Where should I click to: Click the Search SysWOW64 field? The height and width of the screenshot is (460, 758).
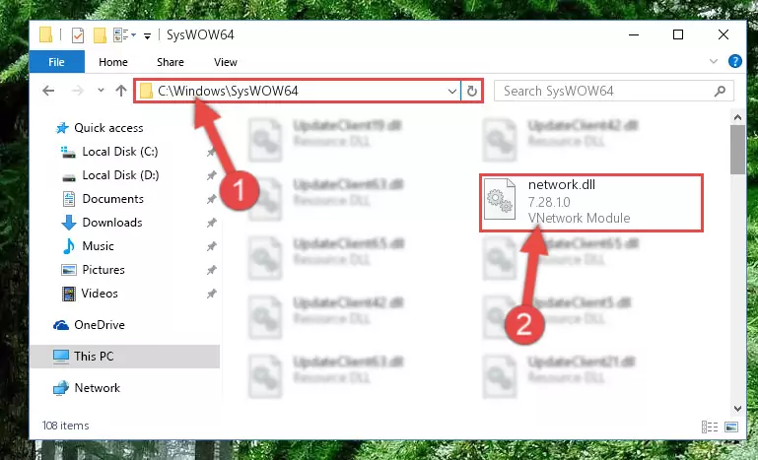click(x=614, y=91)
